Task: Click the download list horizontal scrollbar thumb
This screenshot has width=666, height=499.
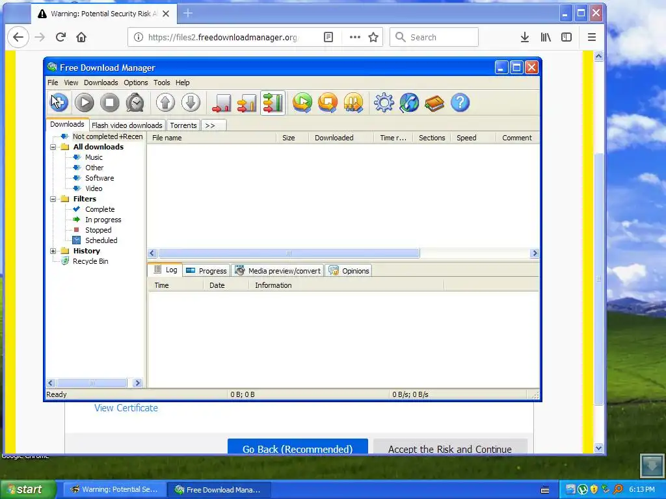Action: click(x=289, y=253)
